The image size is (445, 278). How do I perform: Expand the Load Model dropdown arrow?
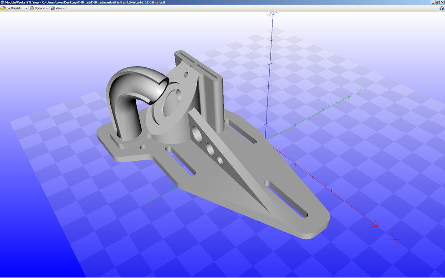27,8
